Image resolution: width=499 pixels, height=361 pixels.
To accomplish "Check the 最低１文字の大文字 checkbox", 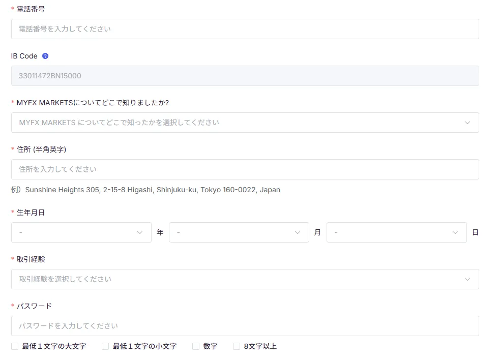I will (x=13, y=346).
